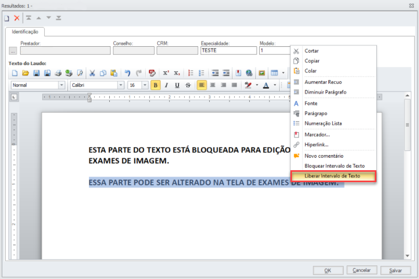Click the Cancelar button
Screen dimensions: 419x279
362,270
